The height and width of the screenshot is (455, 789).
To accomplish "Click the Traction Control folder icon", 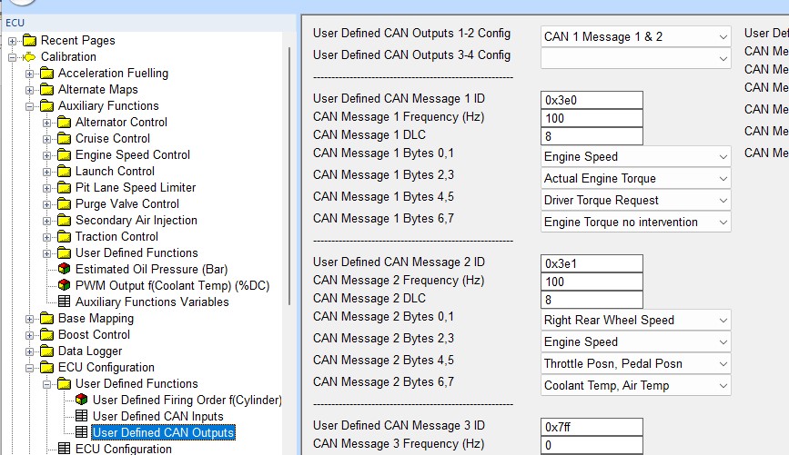I will click(64, 237).
